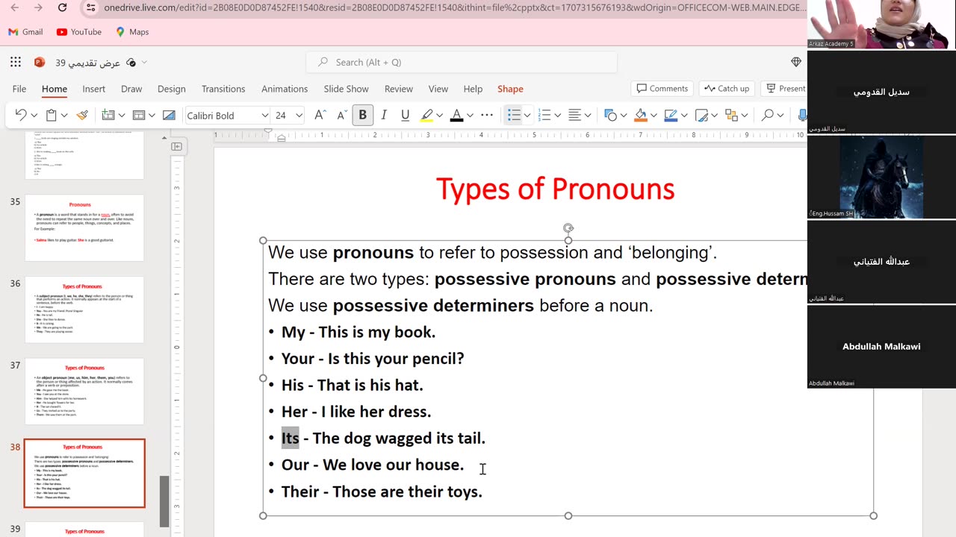The image size is (956, 537).
Task: Expand the file name options chevron
Action: pyautogui.click(x=144, y=63)
